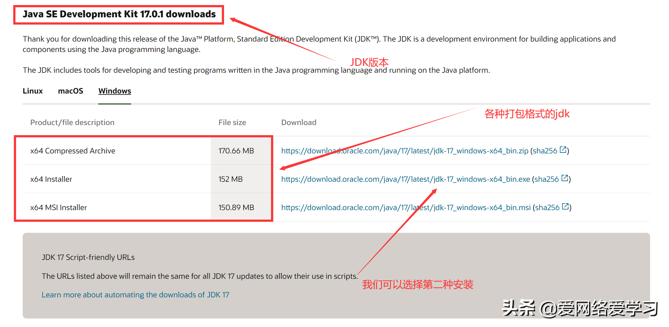
Task: Click the 'File size' column header
Action: [232, 123]
